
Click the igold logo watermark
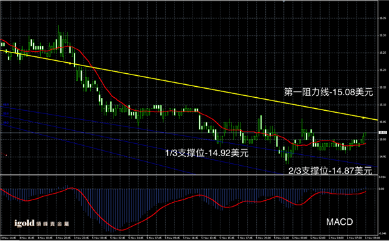click(x=41, y=224)
